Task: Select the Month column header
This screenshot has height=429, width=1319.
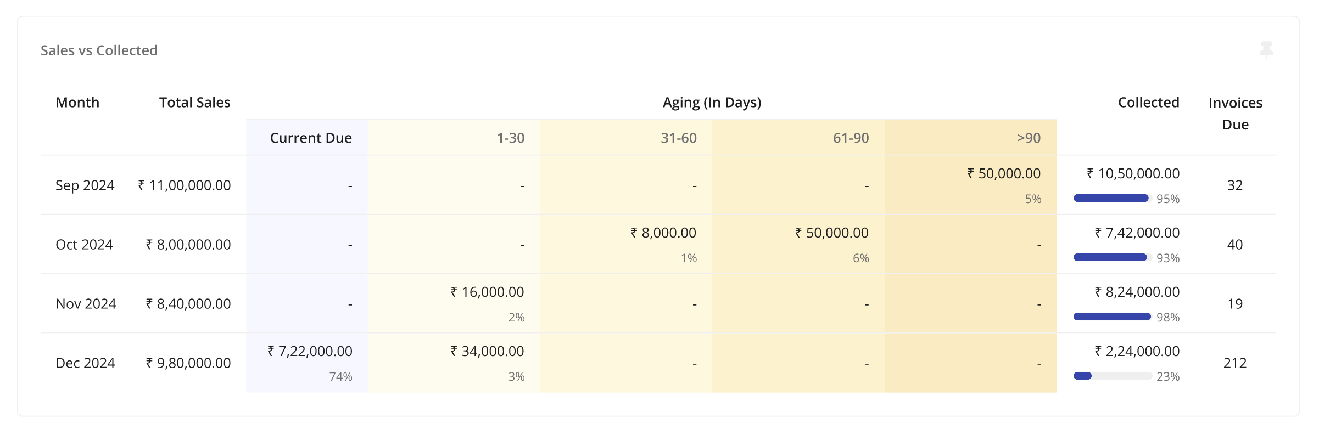Action: (x=77, y=103)
